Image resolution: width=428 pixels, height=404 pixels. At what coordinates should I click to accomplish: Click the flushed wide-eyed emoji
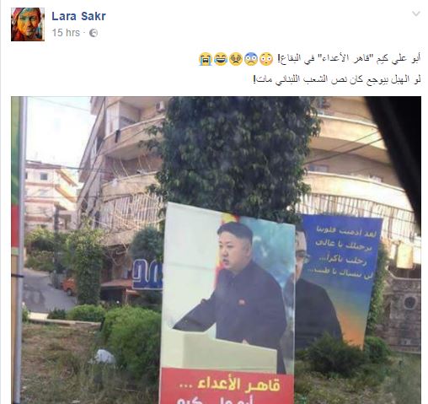[x=266, y=59]
